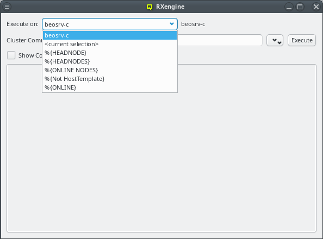This screenshot has width=323, height=239.
Task: Select the %{ONLINE} option
Action: 110,87
